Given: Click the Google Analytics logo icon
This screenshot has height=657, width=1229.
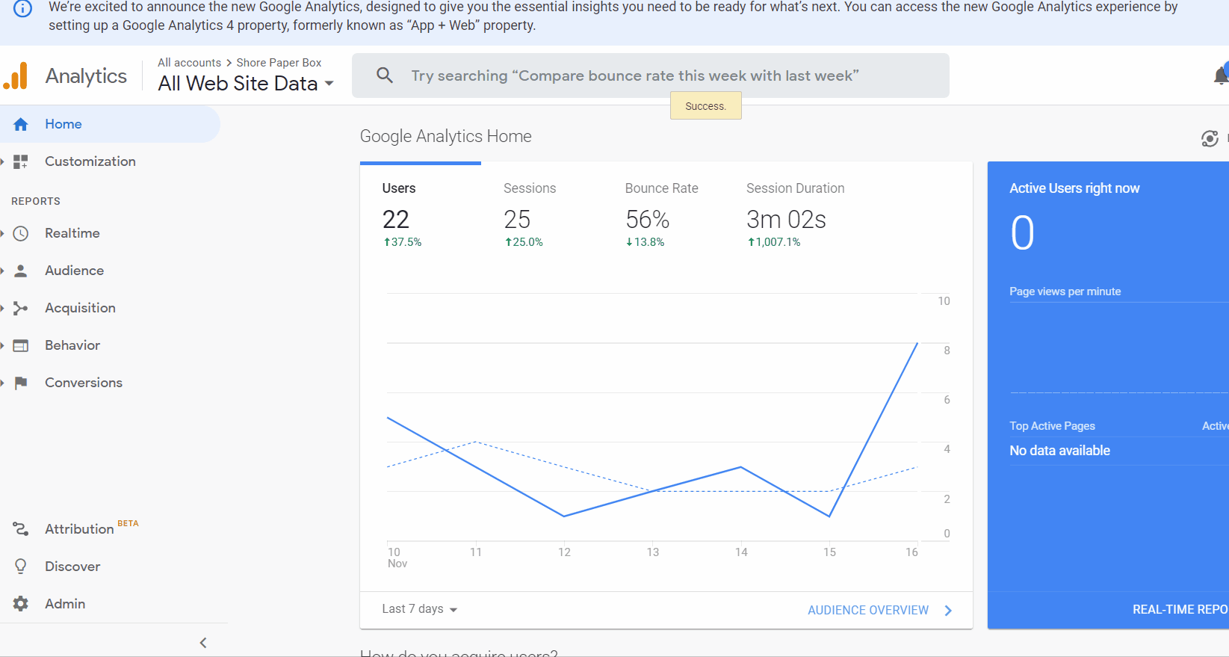Looking at the screenshot, I should [16, 76].
